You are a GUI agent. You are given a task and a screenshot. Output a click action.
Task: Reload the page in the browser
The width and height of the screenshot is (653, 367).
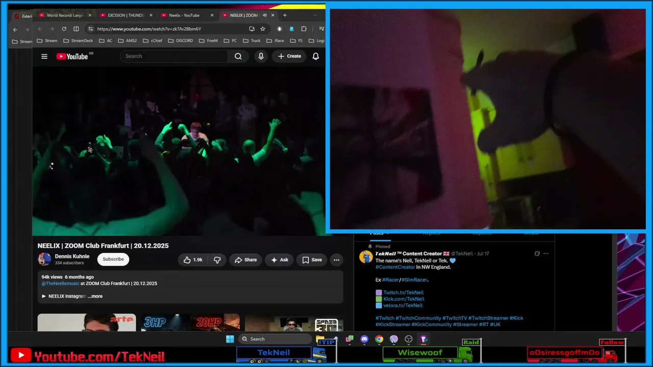(64, 29)
